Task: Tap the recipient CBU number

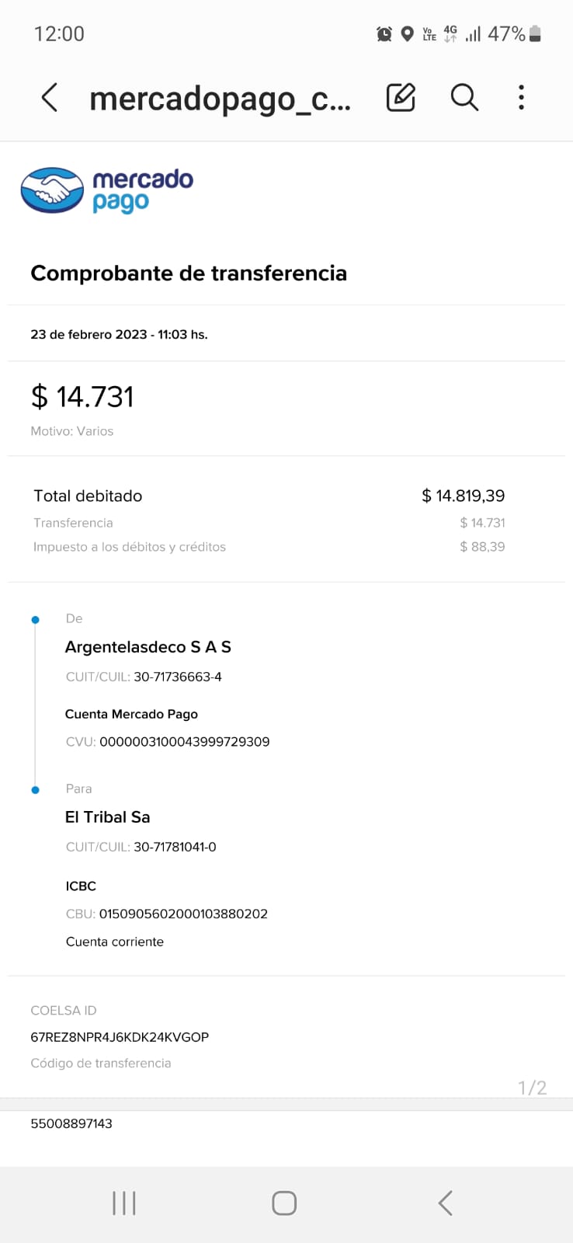Action: coord(183,914)
